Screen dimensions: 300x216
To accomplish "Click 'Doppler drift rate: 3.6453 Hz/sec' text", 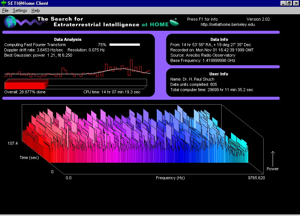I will pyautogui.click(x=34, y=50).
